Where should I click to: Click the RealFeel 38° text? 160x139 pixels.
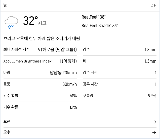[94, 17]
